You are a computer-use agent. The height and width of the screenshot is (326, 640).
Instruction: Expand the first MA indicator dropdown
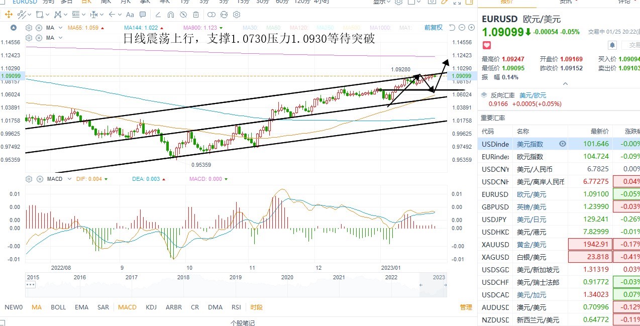[60, 28]
